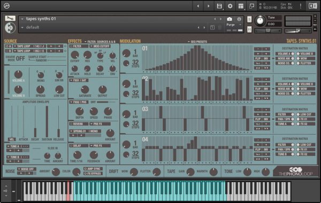This screenshot has height=203, width=321.
Task: Select previous instrument arrow beside tapes synths 01
Action: (x=215, y=19)
